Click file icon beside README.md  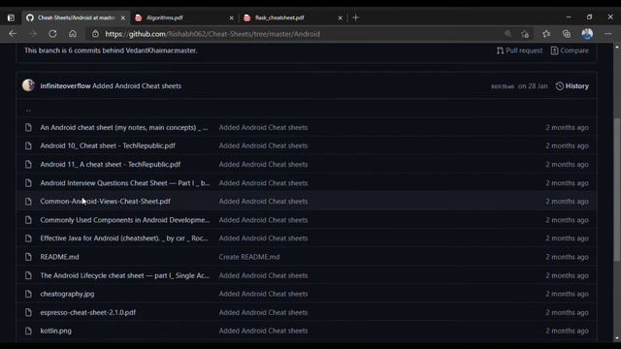pos(28,257)
